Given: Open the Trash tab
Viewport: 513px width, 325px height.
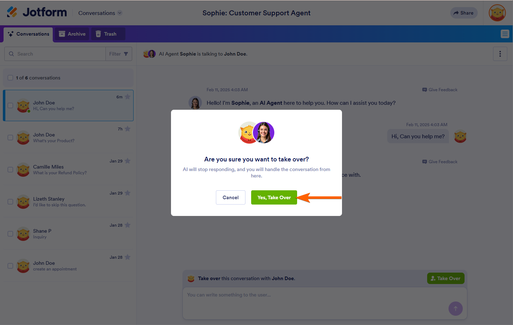Looking at the screenshot, I should [x=106, y=34].
